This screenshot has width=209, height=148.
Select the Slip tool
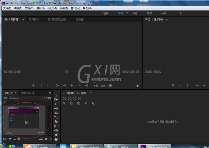pos(56,126)
